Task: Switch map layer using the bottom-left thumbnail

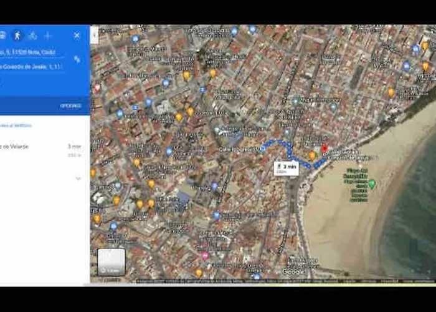Action: pyautogui.click(x=111, y=262)
